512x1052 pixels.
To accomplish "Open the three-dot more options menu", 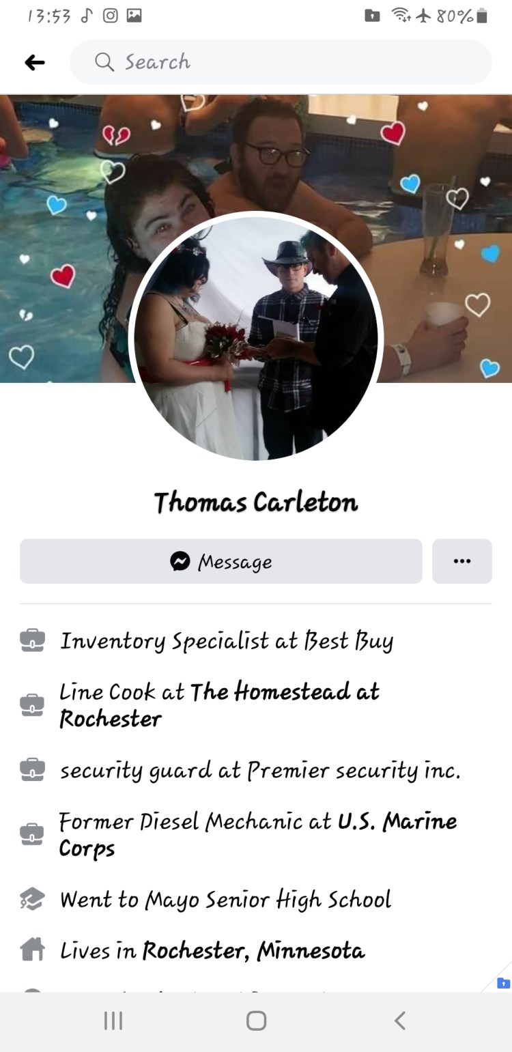I will (x=462, y=561).
